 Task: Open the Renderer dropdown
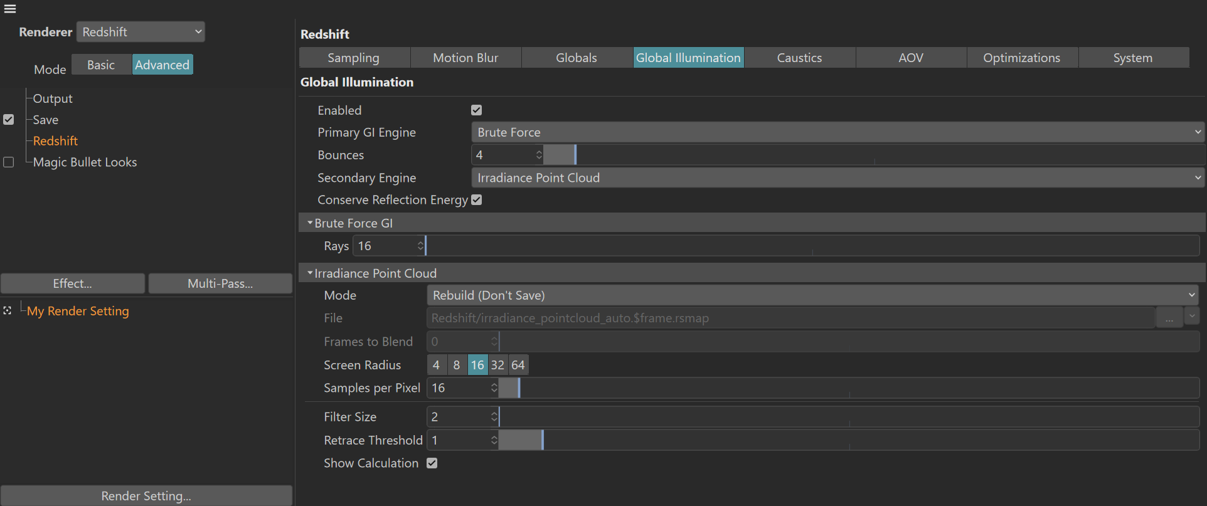[x=141, y=32]
